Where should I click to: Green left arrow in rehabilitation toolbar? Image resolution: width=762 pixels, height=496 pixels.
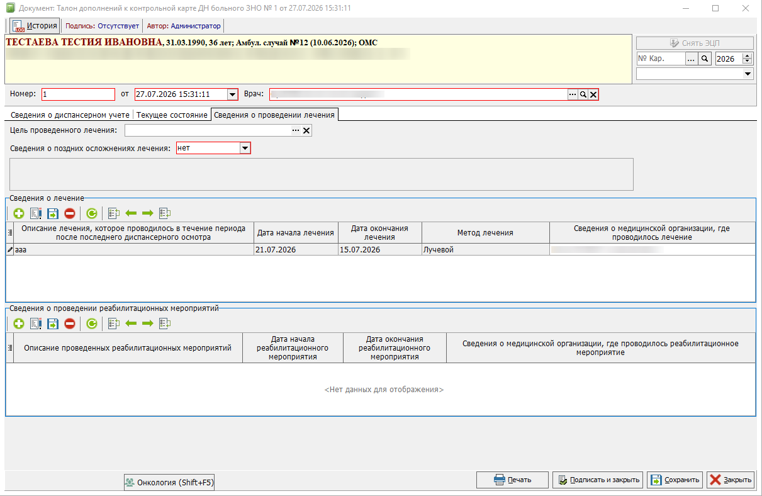132,324
